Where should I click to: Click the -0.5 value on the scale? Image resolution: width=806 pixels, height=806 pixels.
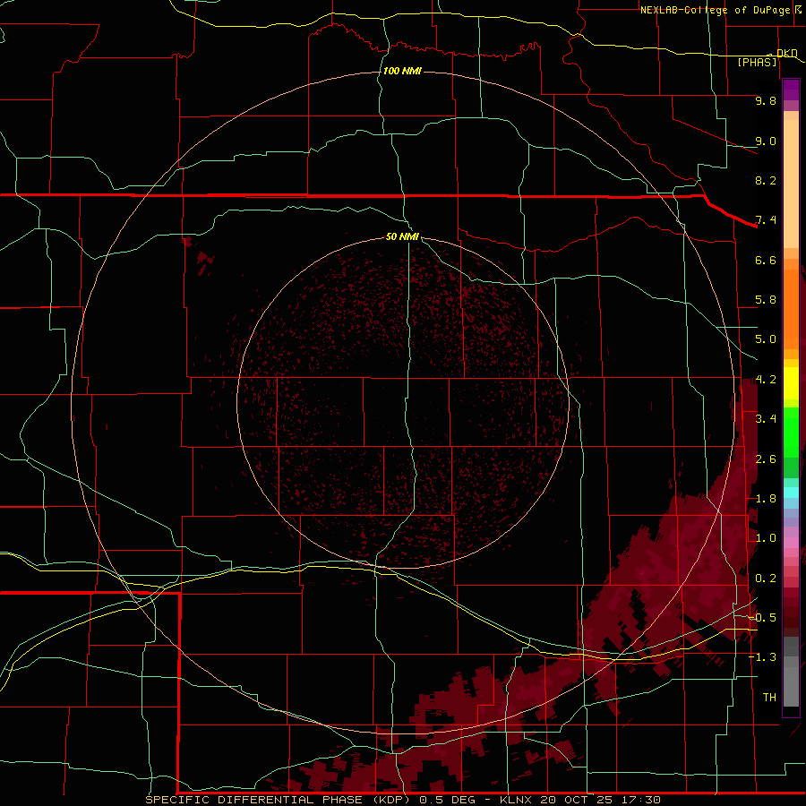coord(762,618)
